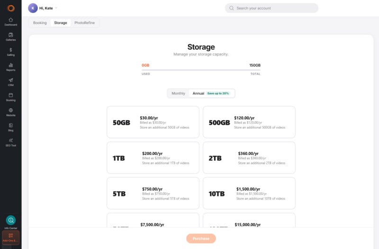Open Add-Ons in sidebar
The width and height of the screenshot is (379, 249).
[x=10, y=238]
